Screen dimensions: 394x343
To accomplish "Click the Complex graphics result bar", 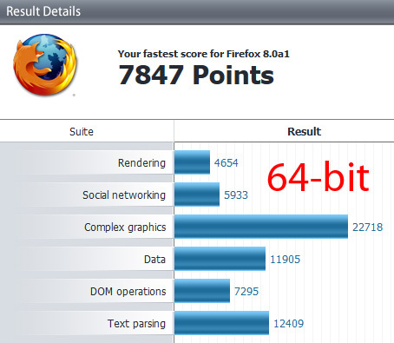I will (261, 227).
